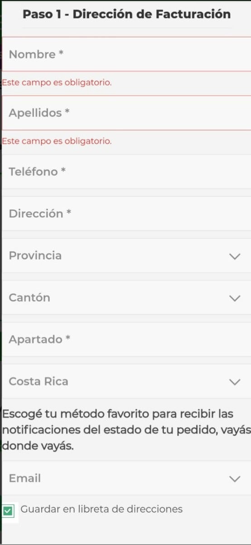The width and height of the screenshot is (251, 545).
Task: Open the Provincia dropdown list
Action: tap(126, 256)
